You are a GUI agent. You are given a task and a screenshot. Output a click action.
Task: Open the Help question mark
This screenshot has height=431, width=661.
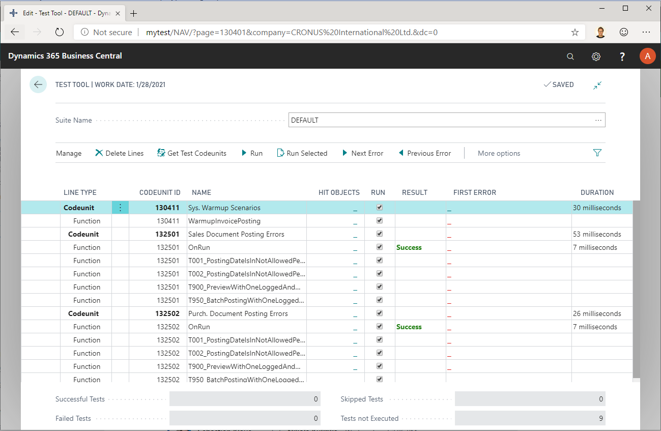622,56
